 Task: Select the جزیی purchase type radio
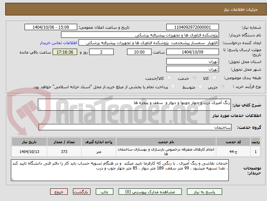click(223, 86)
